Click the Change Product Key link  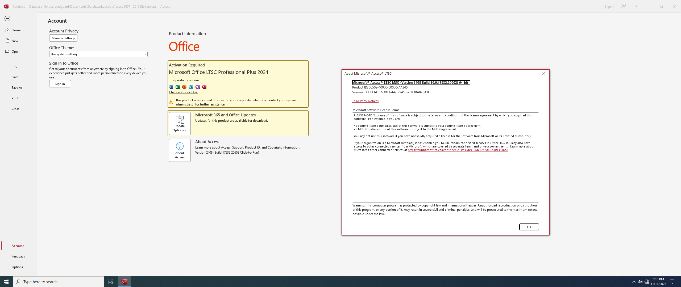[x=183, y=92]
